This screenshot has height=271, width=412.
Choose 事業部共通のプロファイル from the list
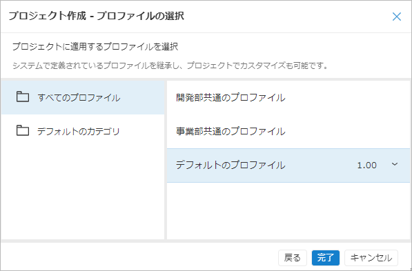tap(288, 131)
